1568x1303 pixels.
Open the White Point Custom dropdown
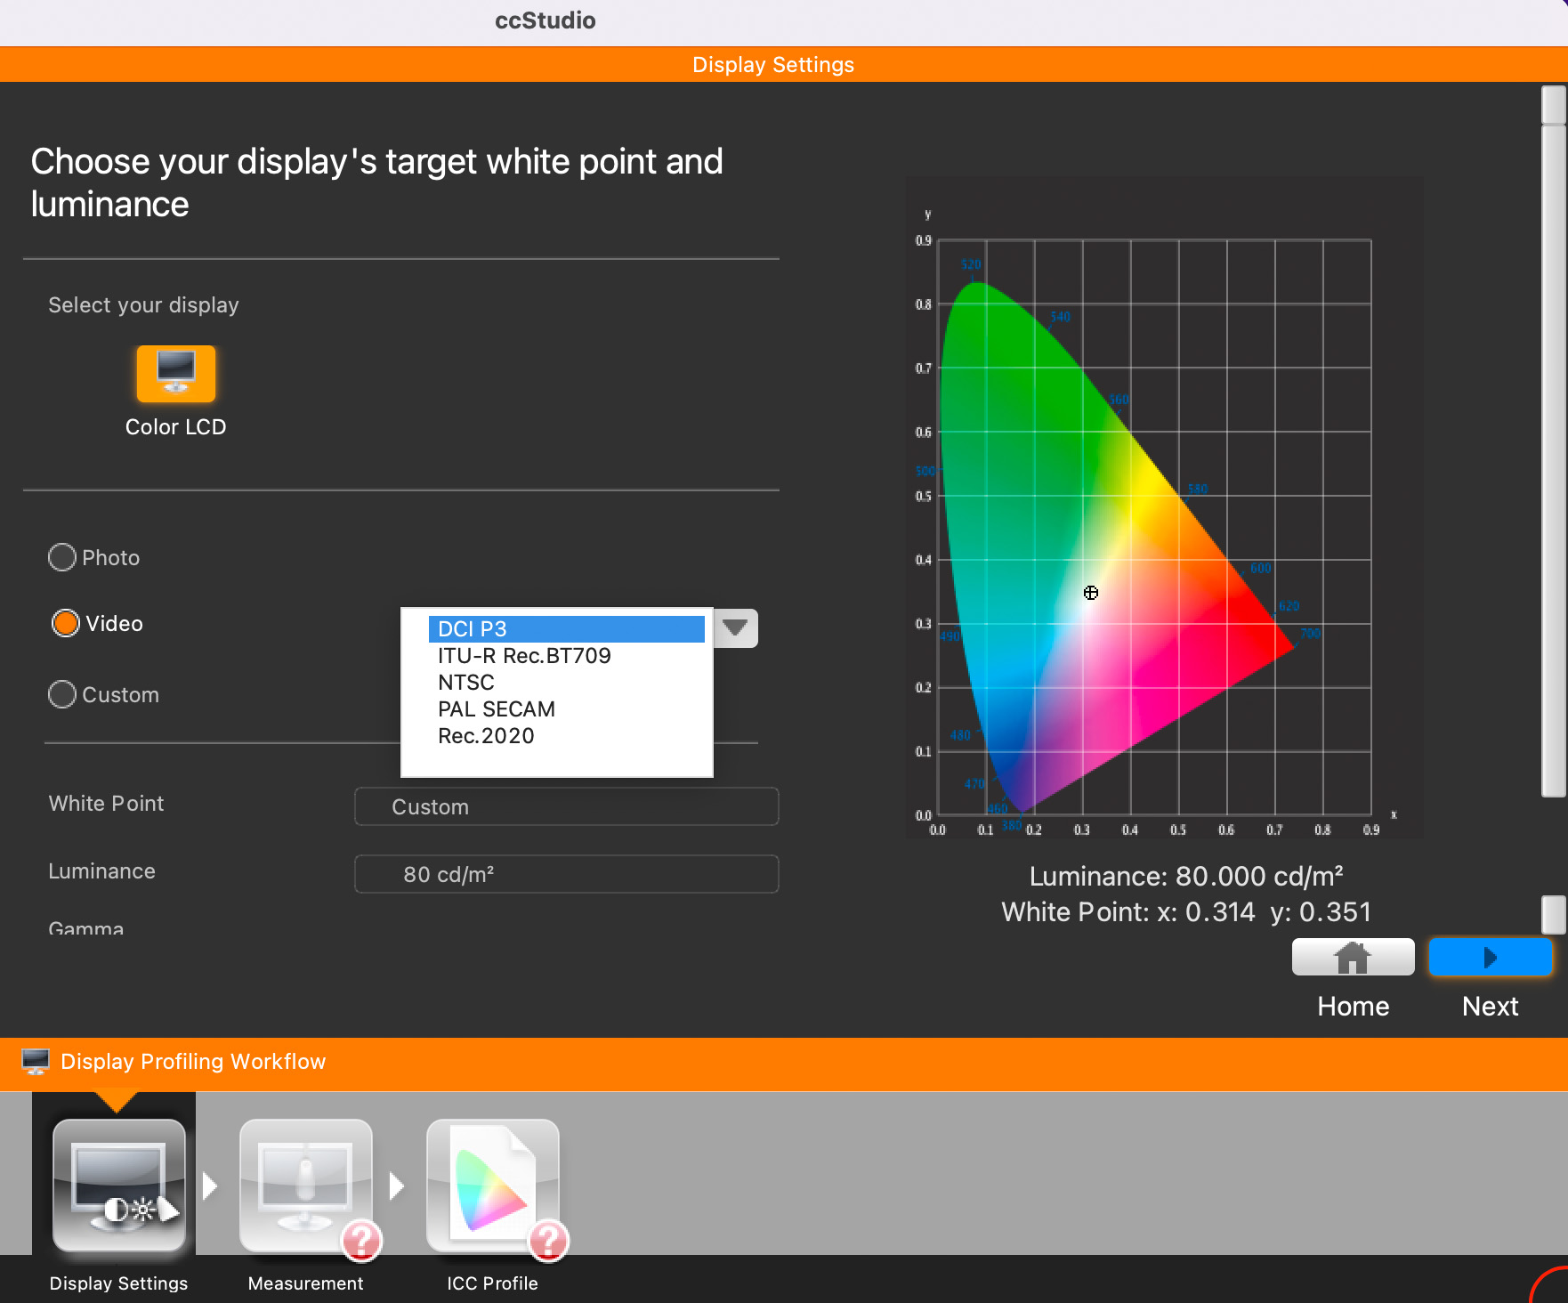pyautogui.click(x=566, y=806)
